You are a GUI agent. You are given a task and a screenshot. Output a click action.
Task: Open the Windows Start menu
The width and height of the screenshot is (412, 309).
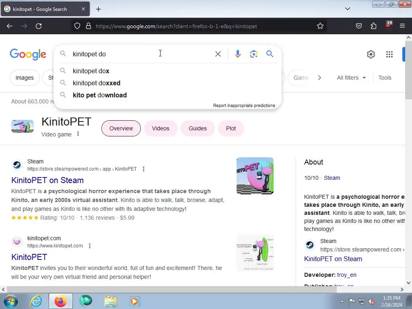pyautogui.click(x=10, y=301)
